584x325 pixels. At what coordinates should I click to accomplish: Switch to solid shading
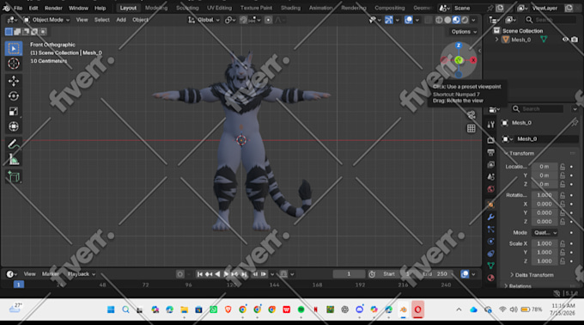[x=447, y=20]
